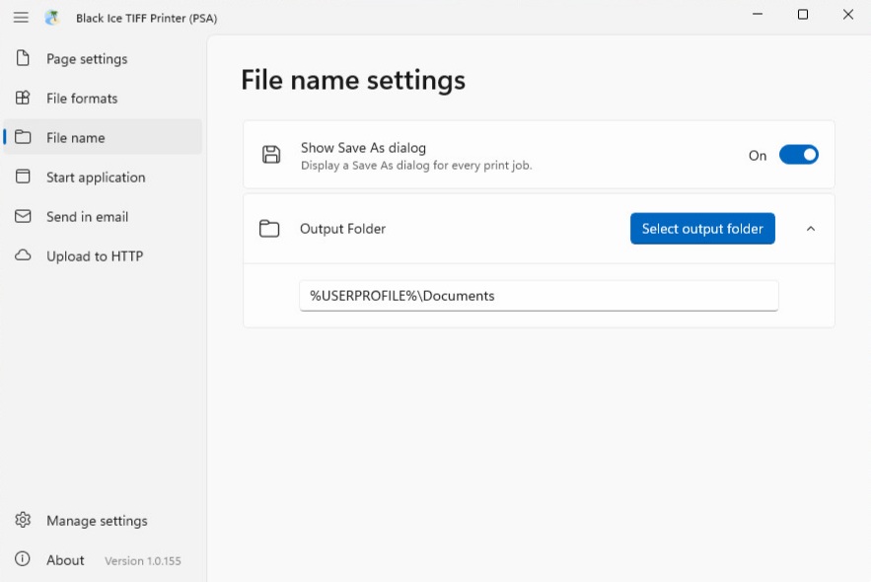Click the File name settings heading
871x582 pixels.
pos(353,81)
